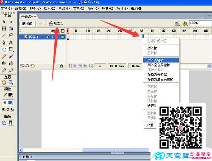
Task: Select the Lasso tool
Action: [11, 35]
